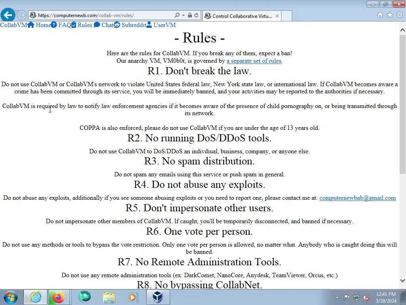Viewport: 406px width, 305px height.
Task: Click heading 'R5. Don't impersonate other users.'
Action: coord(199,208)
